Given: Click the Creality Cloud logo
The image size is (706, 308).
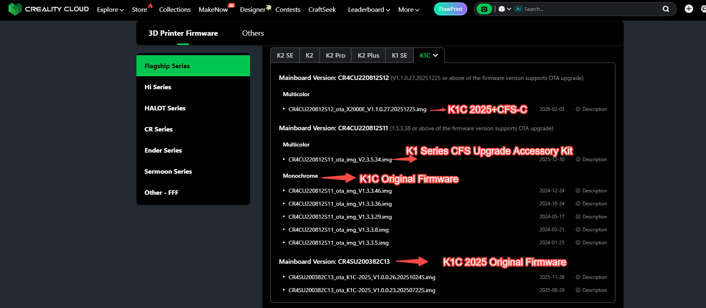Looking at the screenshot, I should coord(48,9).
